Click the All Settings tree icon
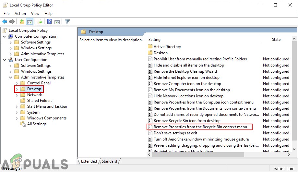298x172 pixels. (x=23, y=124)
